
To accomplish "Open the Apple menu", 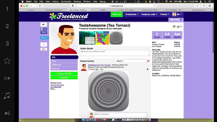I will coord(22,1).
